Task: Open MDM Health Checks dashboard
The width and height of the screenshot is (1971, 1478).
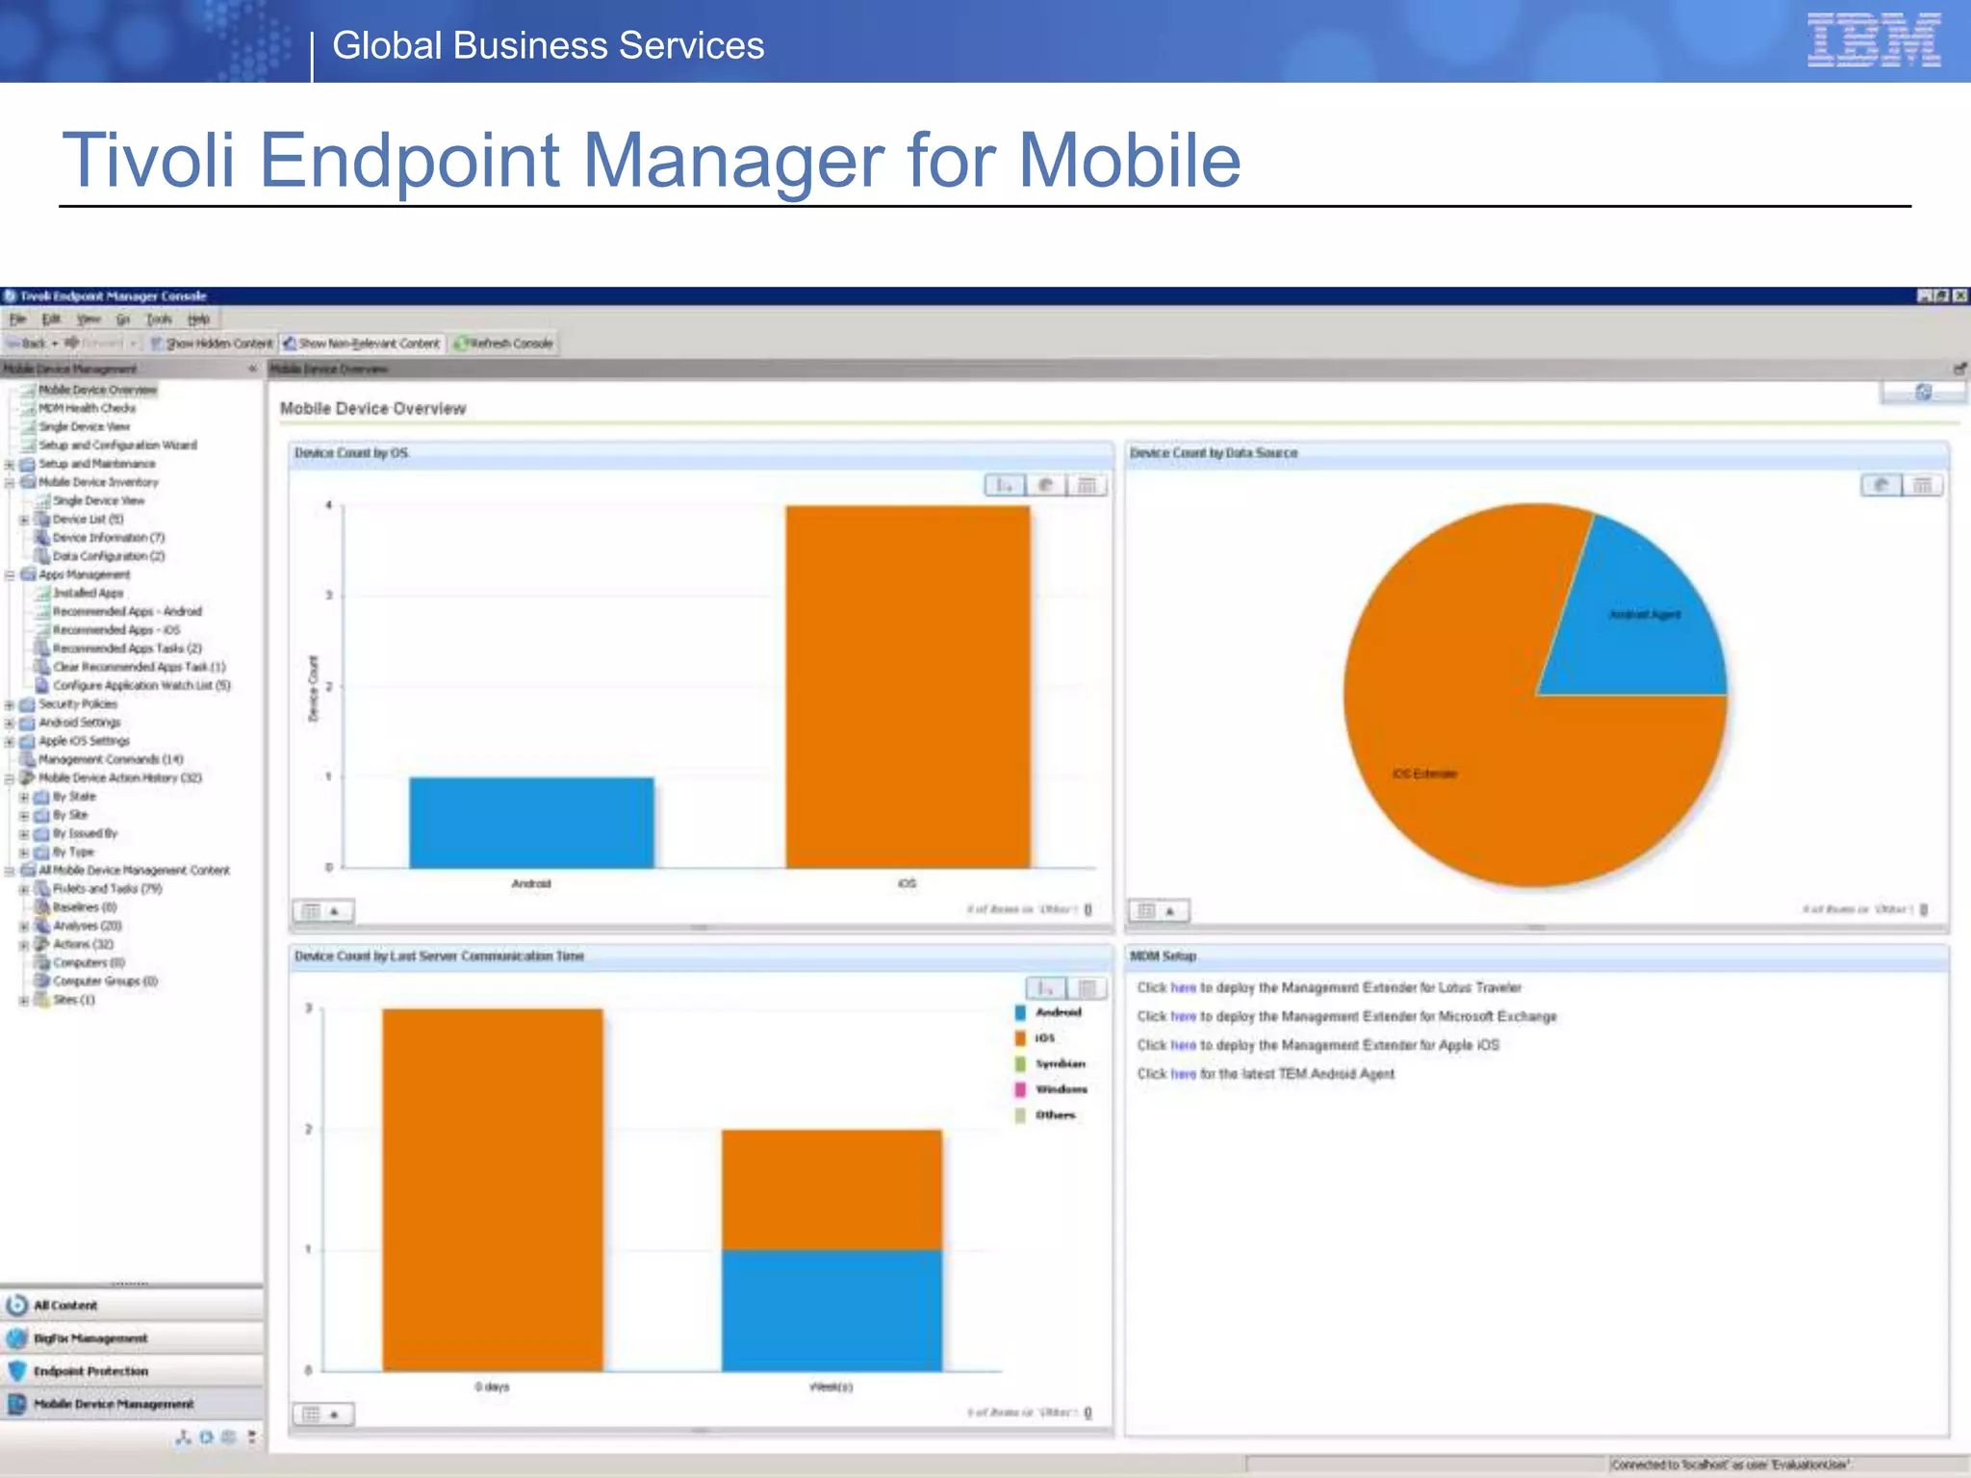Action: pos(87,408)
